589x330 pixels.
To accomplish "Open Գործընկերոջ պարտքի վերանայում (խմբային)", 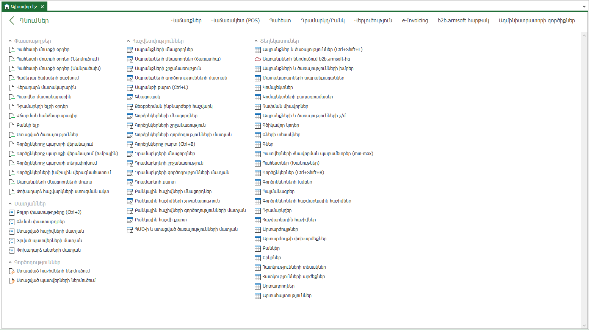I will tap(67, 154).
